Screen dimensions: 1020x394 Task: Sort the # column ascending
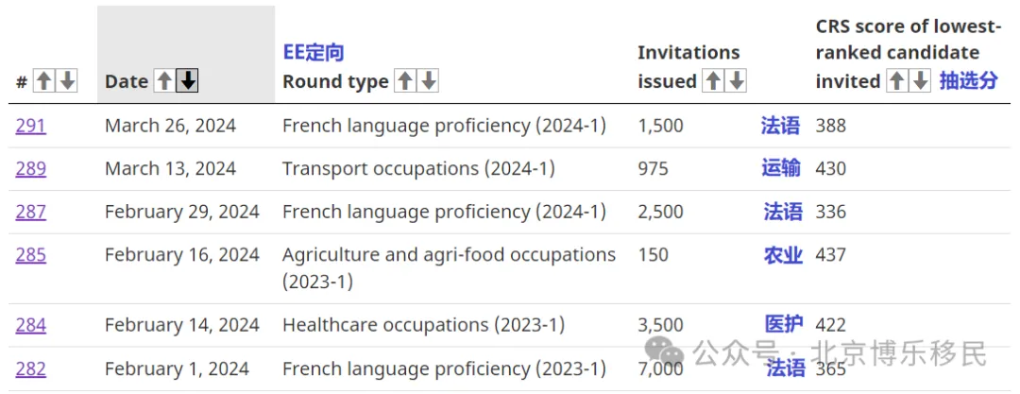click(x=43, y=81)
